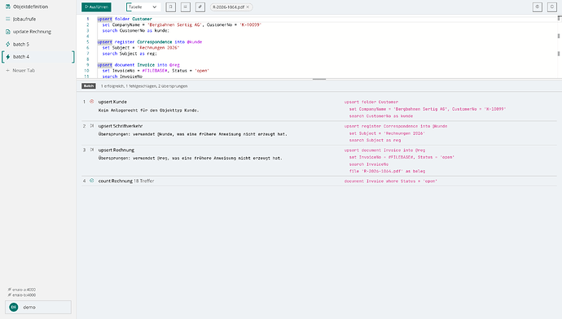This screenshot has width=562, height=319.
Task: Click the R-2026-1064.pdf file chip label
Action: tap(228, 7)
